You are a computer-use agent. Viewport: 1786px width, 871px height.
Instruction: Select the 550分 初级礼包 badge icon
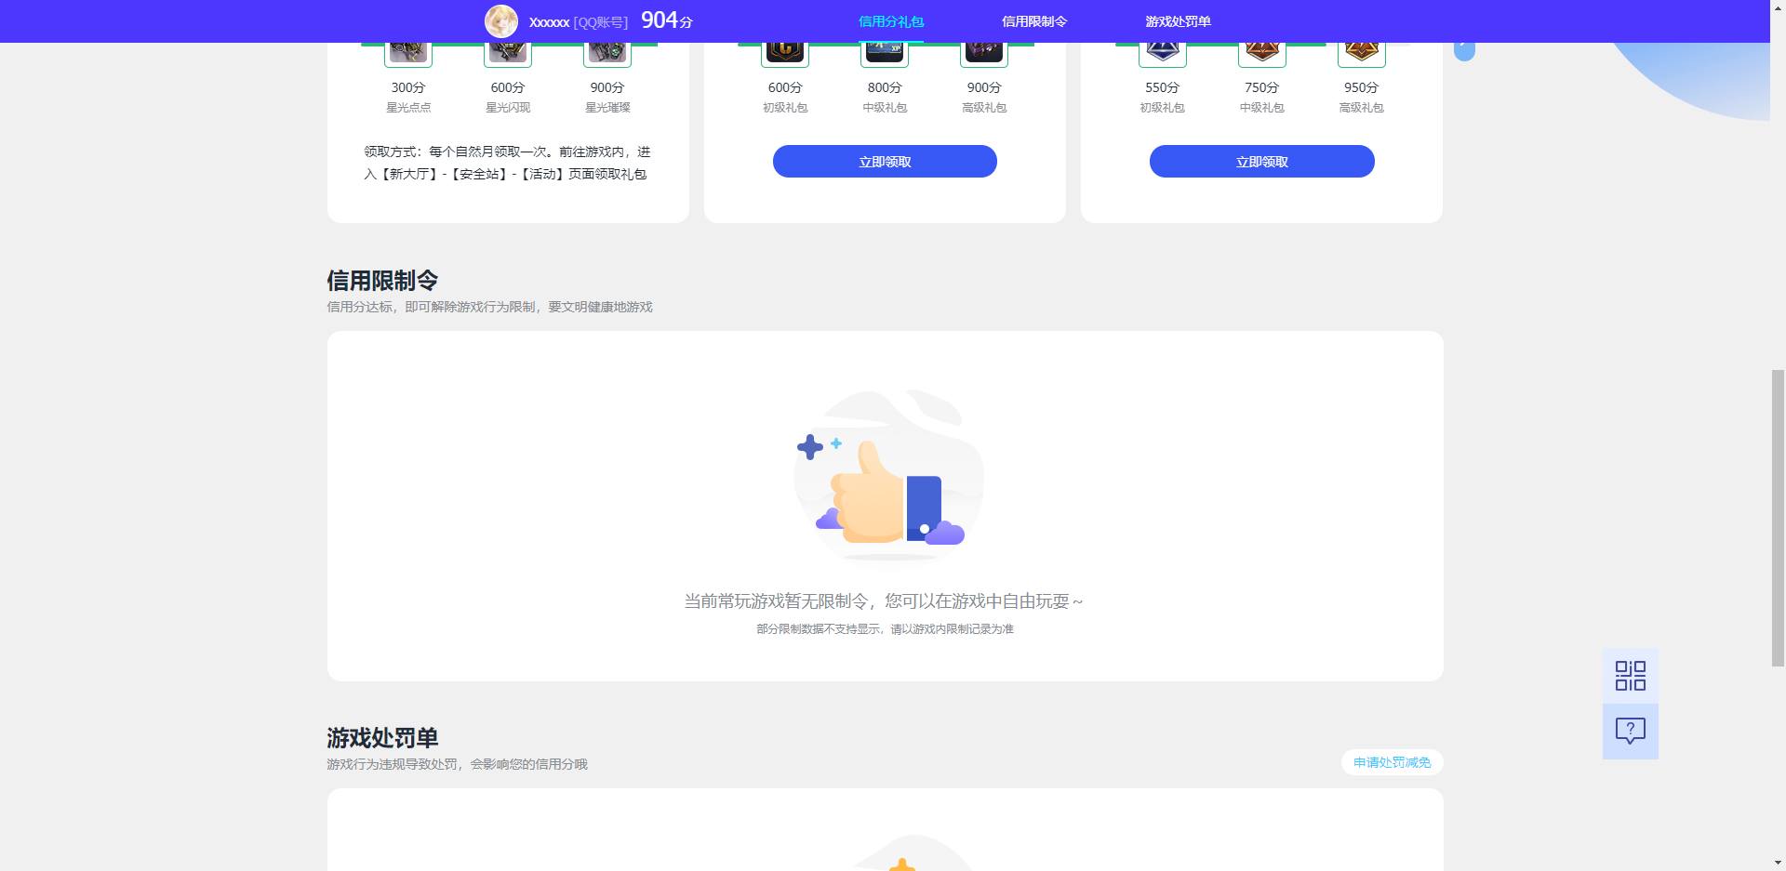1163,54
